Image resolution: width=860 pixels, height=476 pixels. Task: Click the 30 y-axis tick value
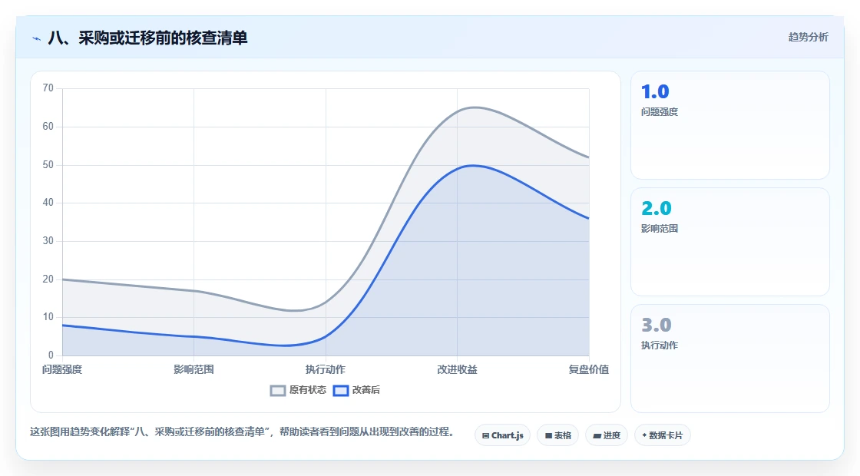(48, 241)
